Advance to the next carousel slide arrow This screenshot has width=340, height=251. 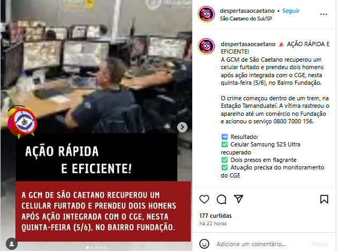click(182, 127)
